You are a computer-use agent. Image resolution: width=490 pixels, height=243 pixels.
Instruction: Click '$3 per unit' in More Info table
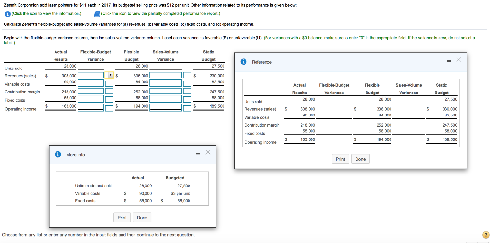[x=180, y=193]
